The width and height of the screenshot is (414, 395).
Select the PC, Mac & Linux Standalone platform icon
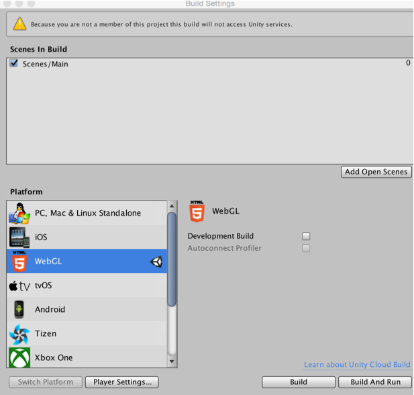coord(19,213)
